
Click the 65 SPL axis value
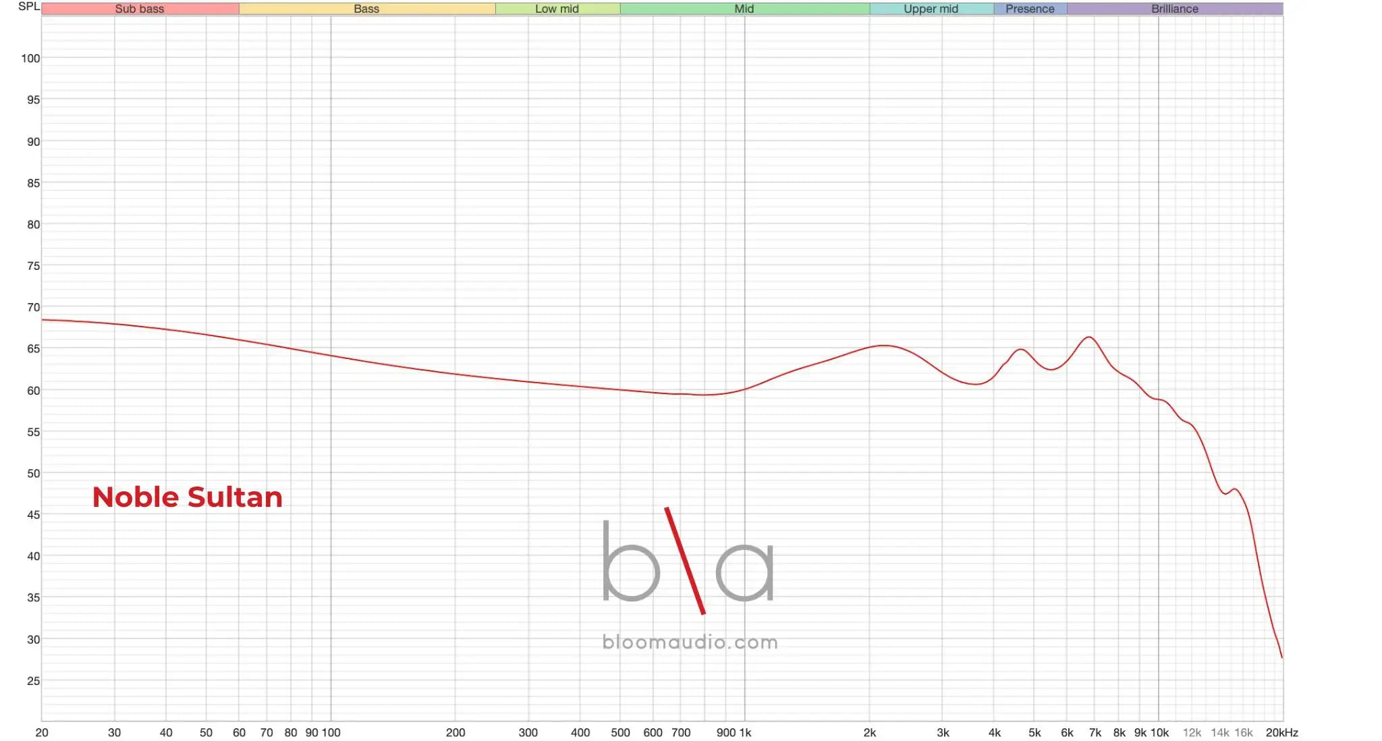(x=33, y=349)
